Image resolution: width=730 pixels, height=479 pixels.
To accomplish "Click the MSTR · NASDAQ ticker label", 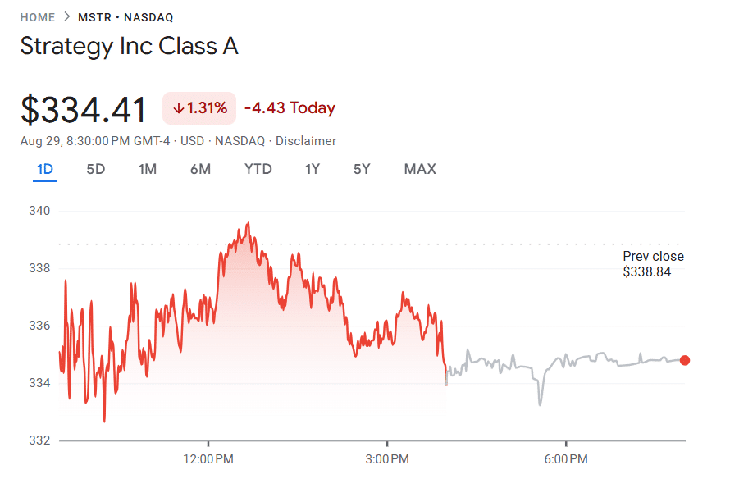I will pos(125,16).
